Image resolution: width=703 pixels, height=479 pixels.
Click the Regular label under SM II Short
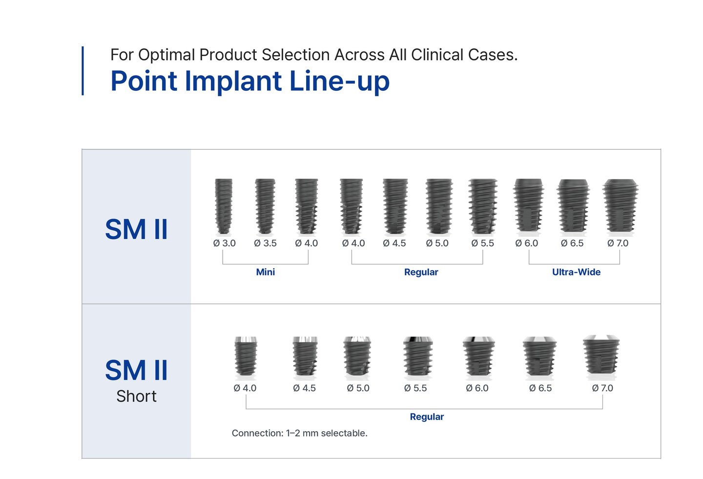(x=427, y=417)
